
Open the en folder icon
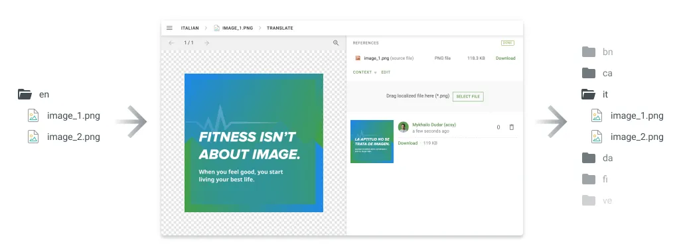[x=25, y=94]
